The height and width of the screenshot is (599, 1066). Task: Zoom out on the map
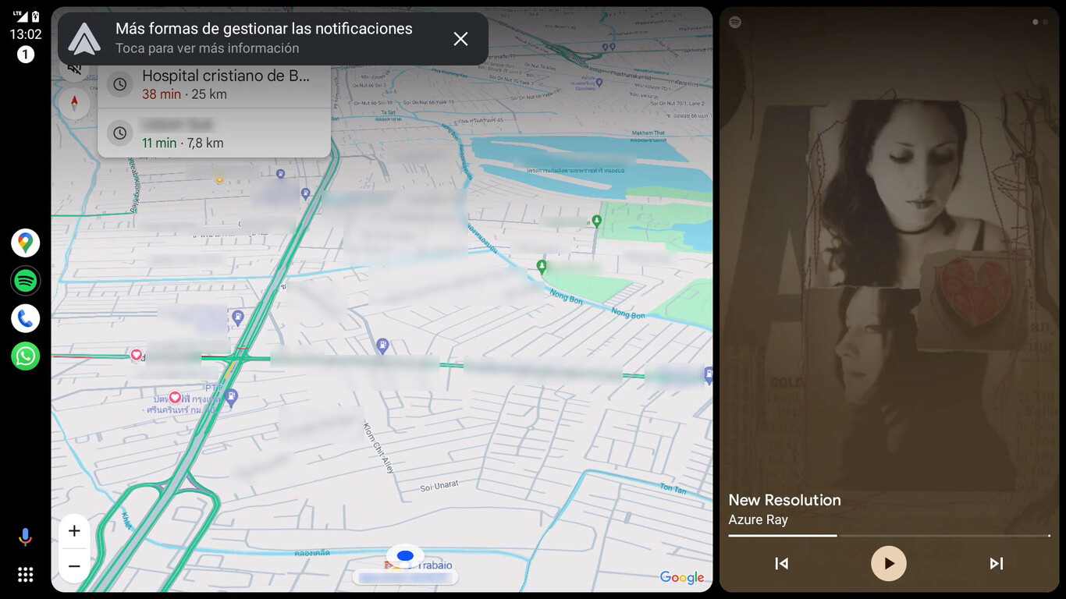tap(74, 566)
